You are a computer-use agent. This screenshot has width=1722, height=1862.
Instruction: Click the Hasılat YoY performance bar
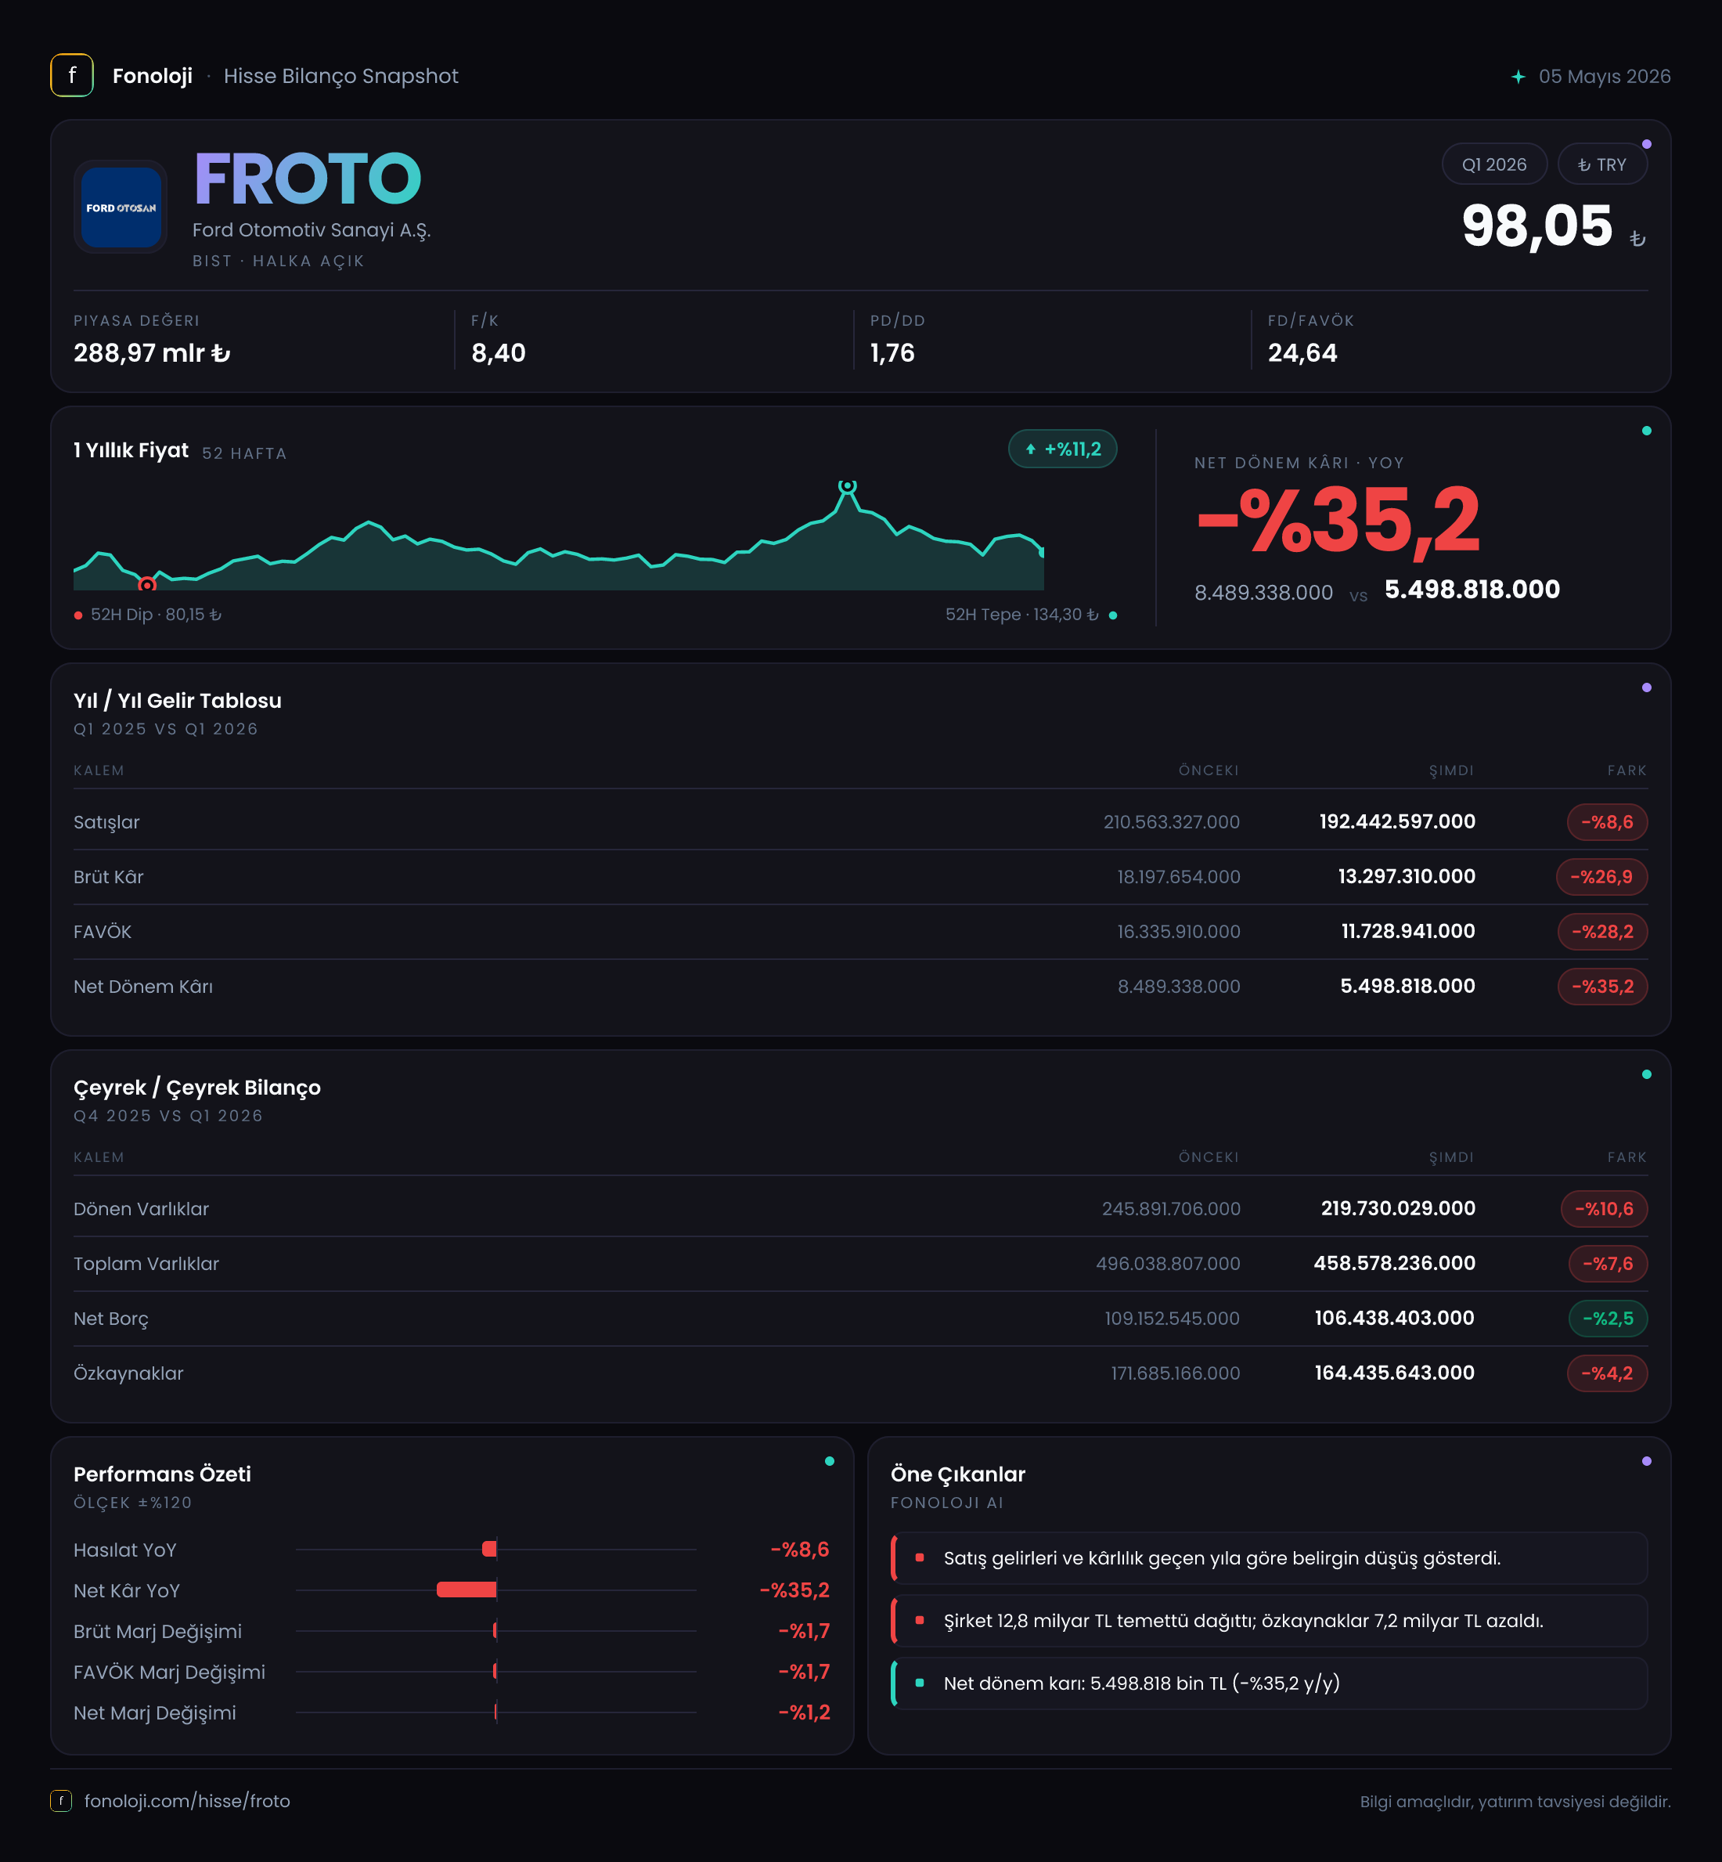click(x=489, y=1549)
